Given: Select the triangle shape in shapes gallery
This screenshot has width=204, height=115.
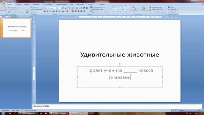Looking at the screenshot, I should (x=113, y=10).
